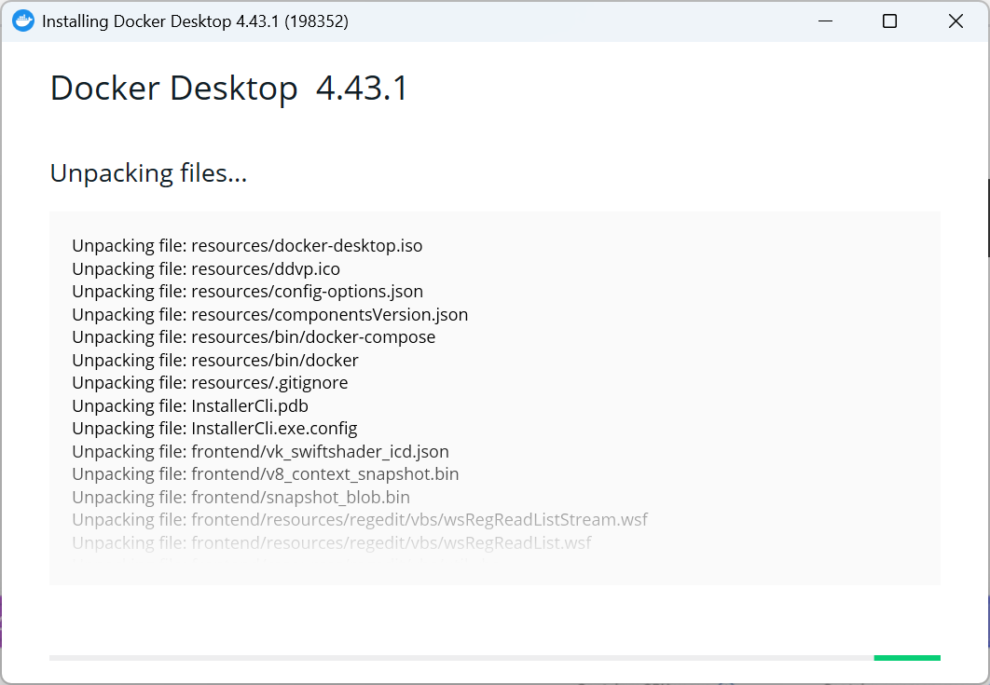Select the resources/bin/docker-compose log line
The width and height of the screenshot is (990, 685).
pyautogui.click(x=254, y=337)
